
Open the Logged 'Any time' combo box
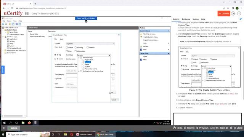[90, 44]
